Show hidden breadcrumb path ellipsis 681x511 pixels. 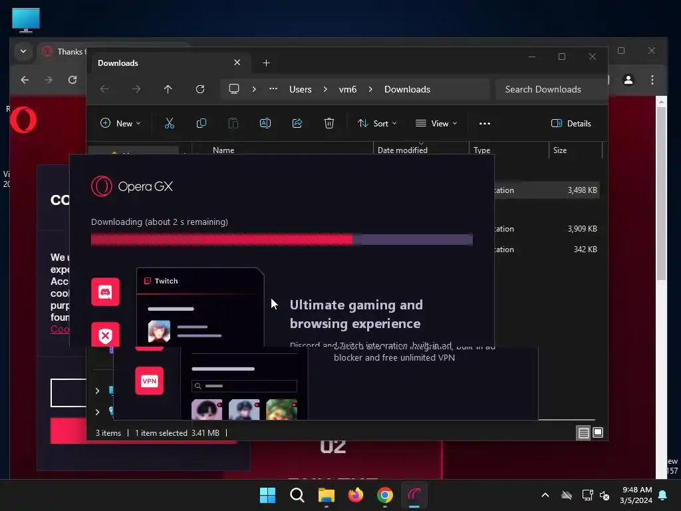tap(273, 88)
